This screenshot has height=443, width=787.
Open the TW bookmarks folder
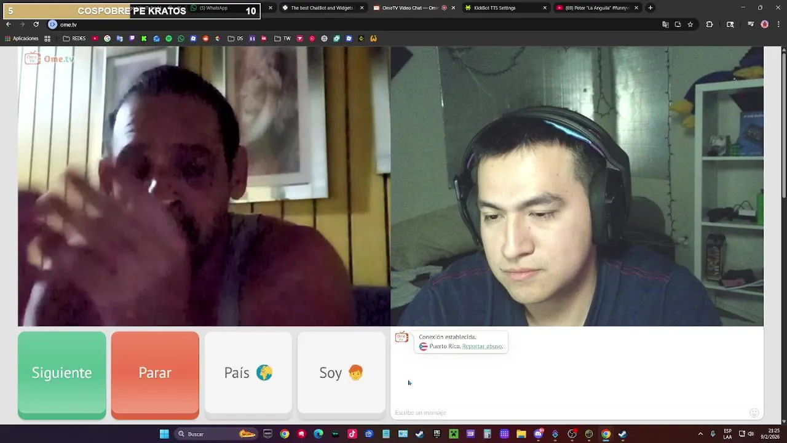(x=282, y=38)
